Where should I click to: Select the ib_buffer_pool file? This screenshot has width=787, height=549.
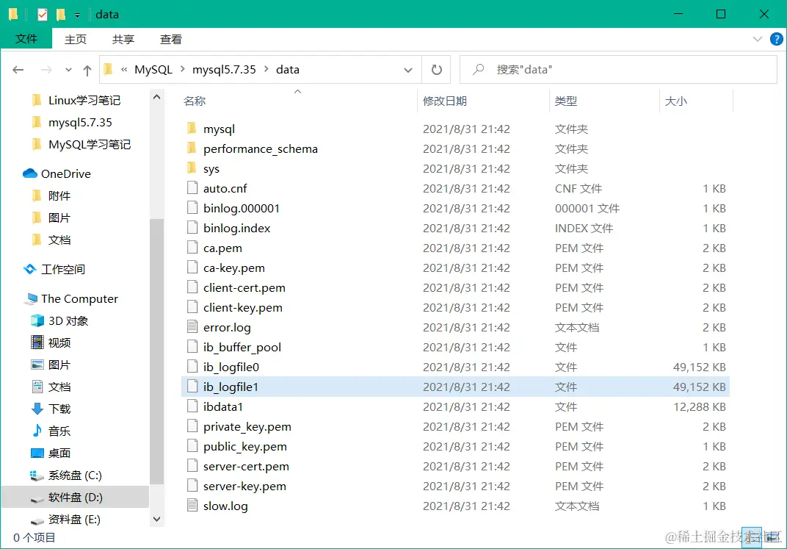tap(455, 347)
